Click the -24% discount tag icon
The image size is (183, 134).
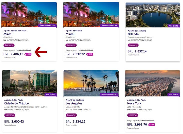pos(28,54)
